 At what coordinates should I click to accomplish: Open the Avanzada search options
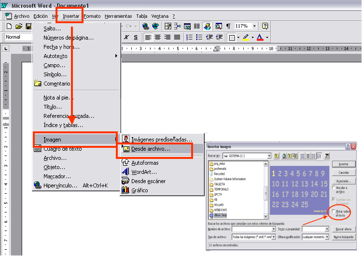(344, 181)
